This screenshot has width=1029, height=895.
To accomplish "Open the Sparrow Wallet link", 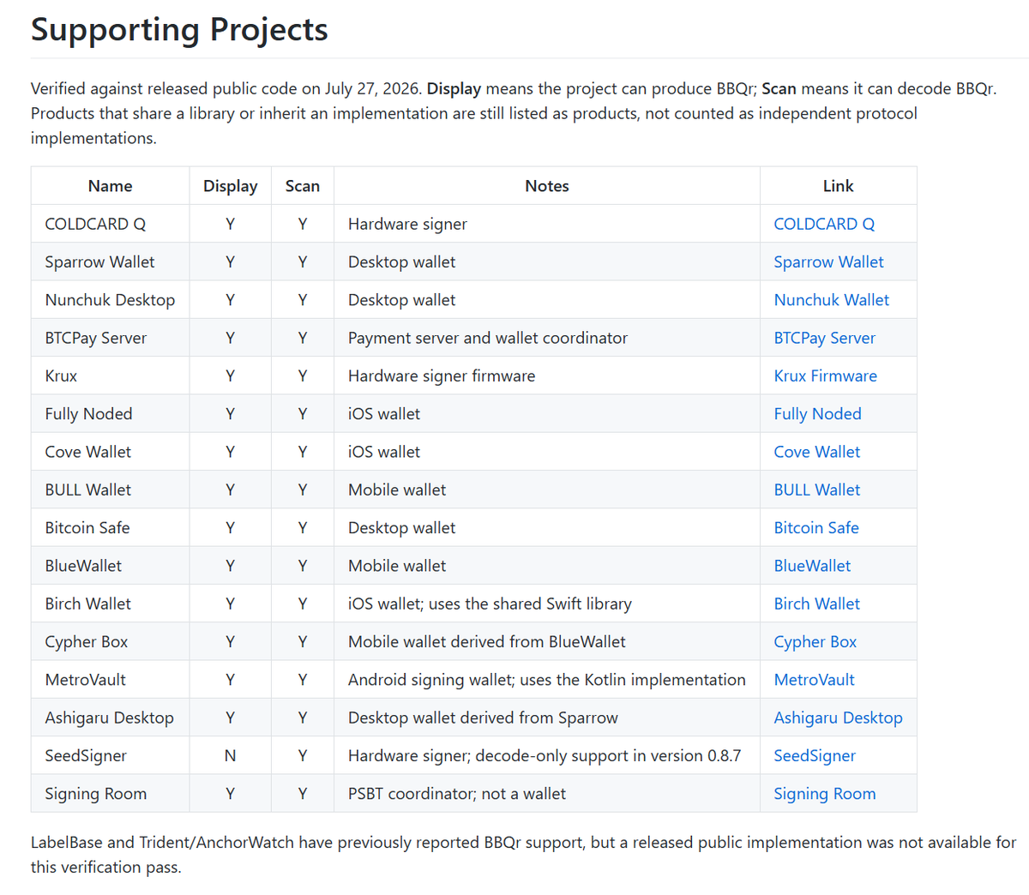I will click(x=828, y=262).
